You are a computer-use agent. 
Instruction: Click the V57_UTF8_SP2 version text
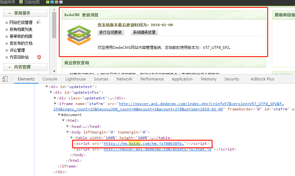pos(216,48)
